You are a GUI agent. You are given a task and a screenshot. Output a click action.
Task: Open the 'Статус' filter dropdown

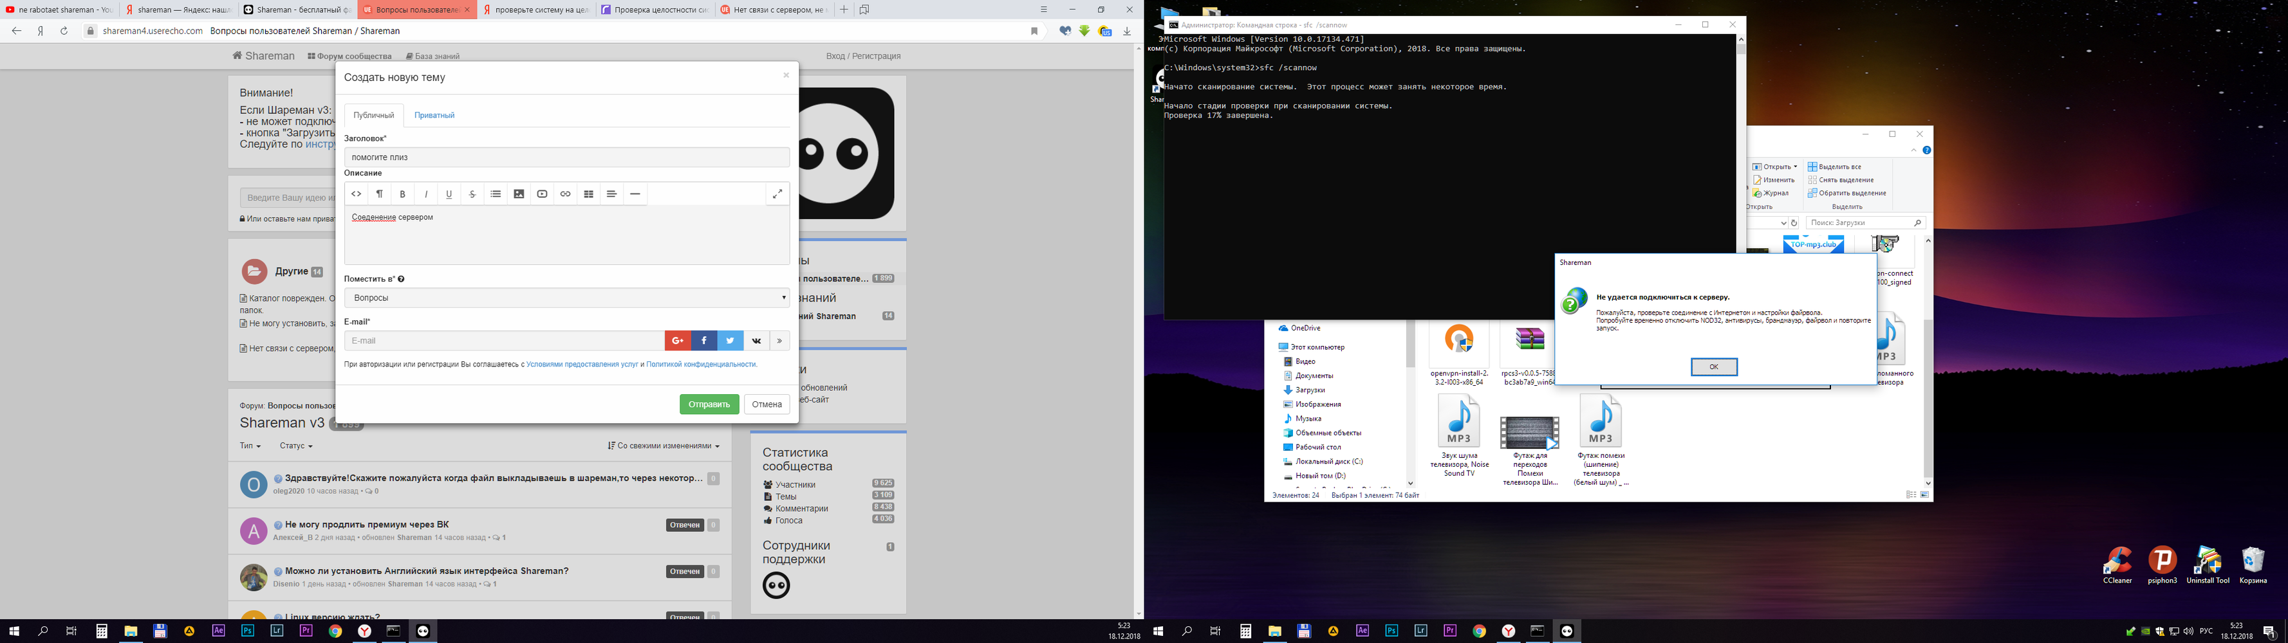coord(296,446)
